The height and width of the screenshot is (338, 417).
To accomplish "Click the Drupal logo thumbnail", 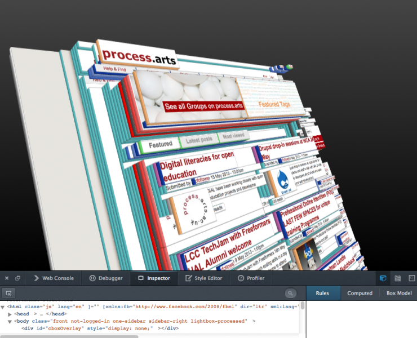I will (x=284, y=182).
